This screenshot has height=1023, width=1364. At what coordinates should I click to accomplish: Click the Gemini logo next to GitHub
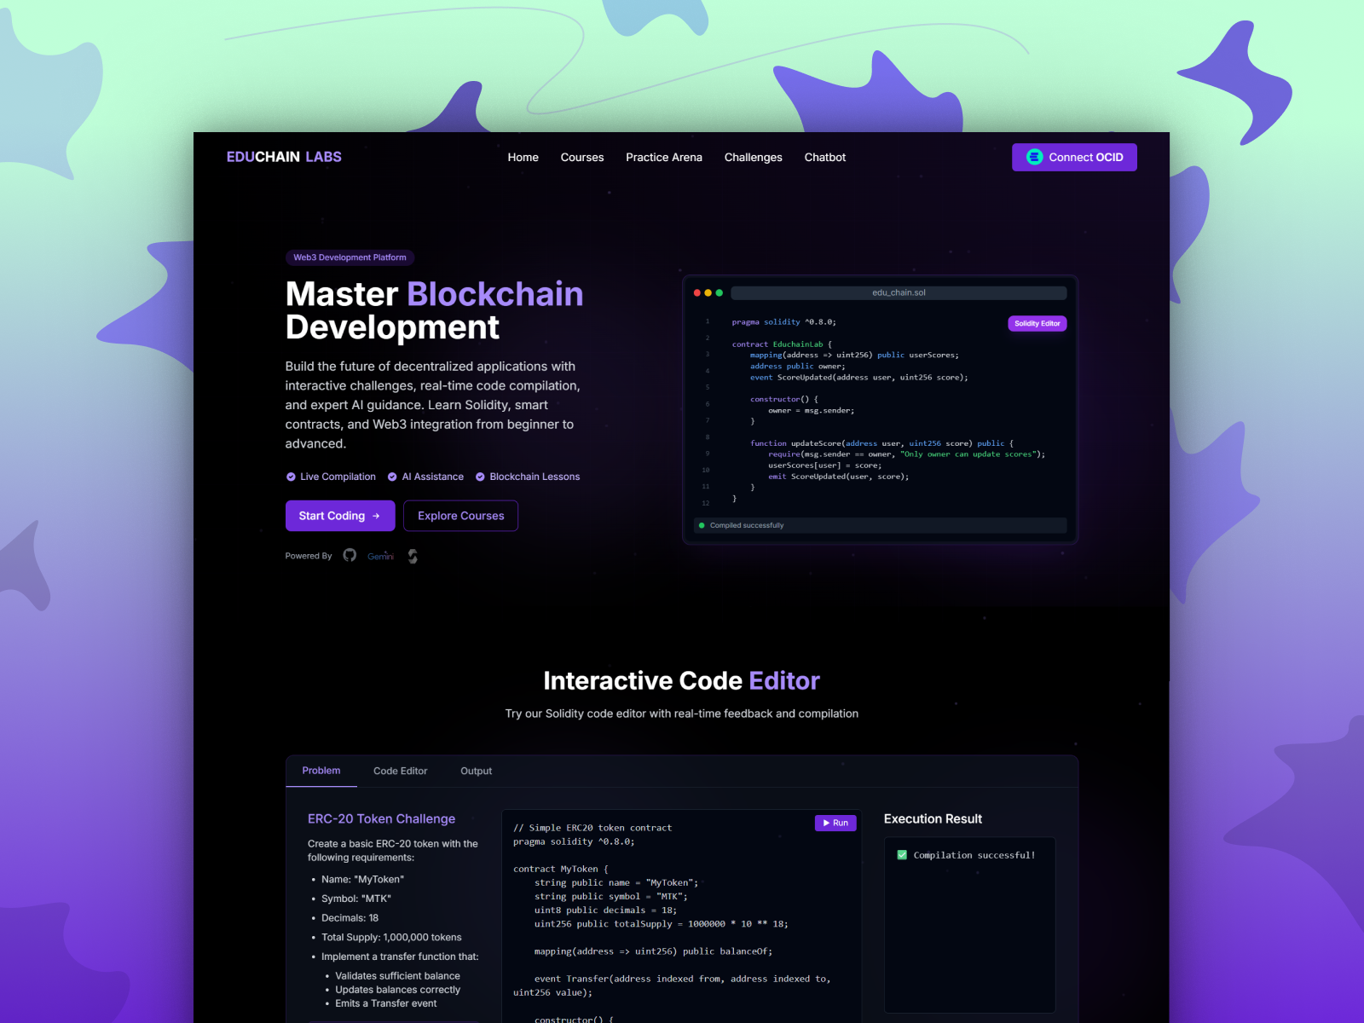click(380, 556)
